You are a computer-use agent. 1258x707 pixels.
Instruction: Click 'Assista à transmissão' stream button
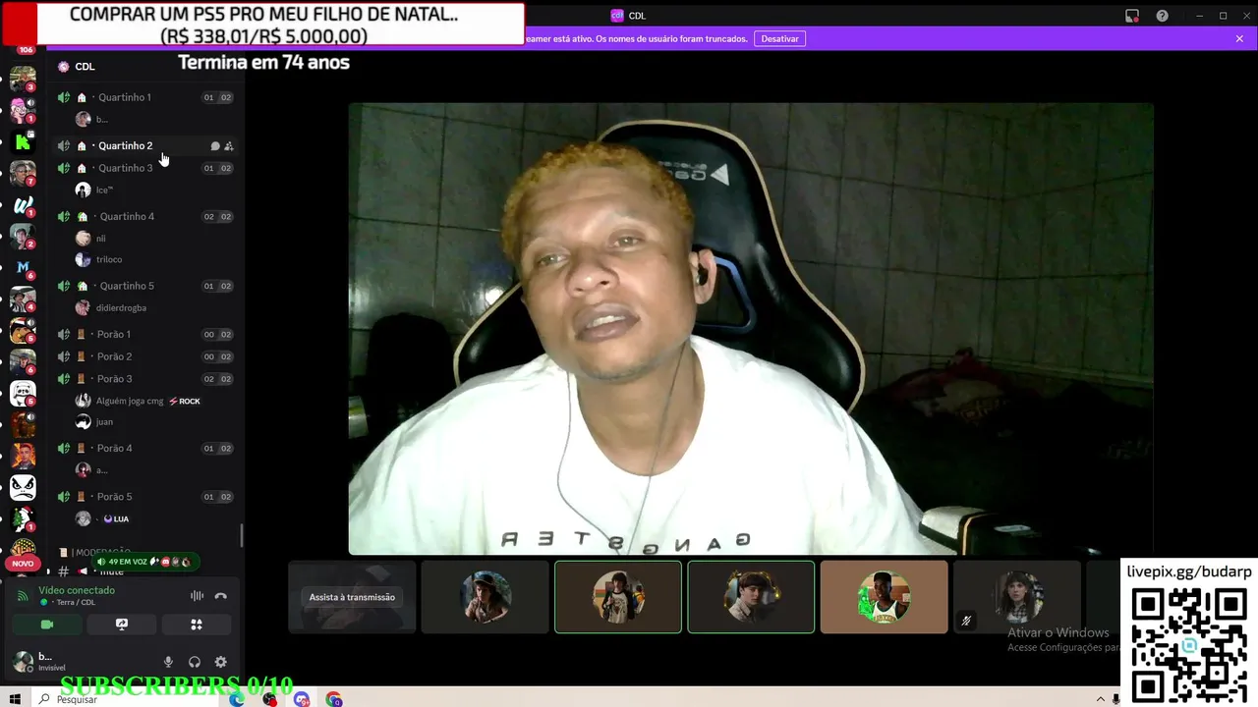coord(352,597)
